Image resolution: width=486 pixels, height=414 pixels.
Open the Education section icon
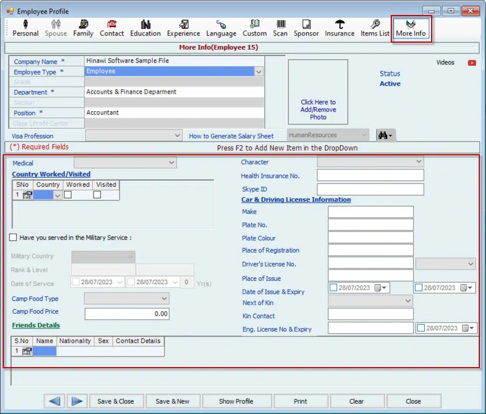tap(146, 25)
